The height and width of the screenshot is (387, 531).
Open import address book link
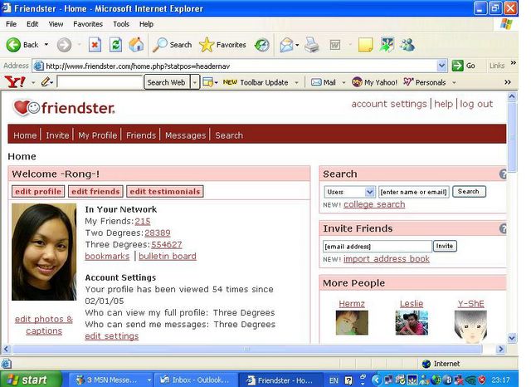pyautogui.click(x=387, y=259)
